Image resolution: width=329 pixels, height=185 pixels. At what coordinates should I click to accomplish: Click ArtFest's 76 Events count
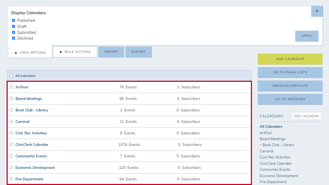[x=128, y=87]
